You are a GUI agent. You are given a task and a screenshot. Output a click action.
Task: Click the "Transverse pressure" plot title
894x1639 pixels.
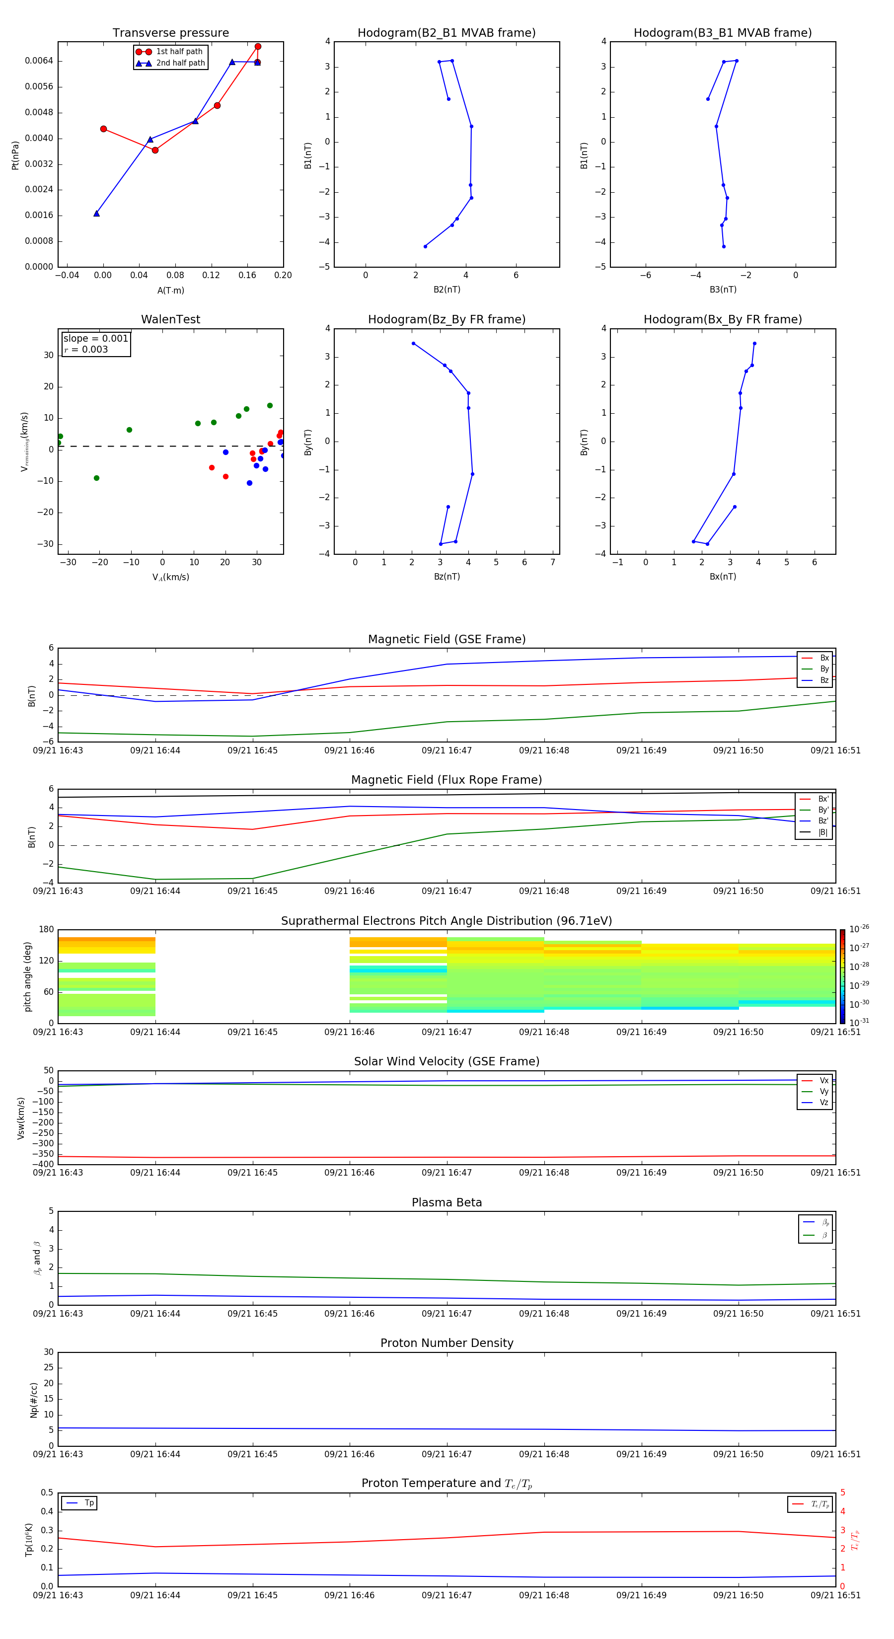pyautogui.click(x=170, y=32)
